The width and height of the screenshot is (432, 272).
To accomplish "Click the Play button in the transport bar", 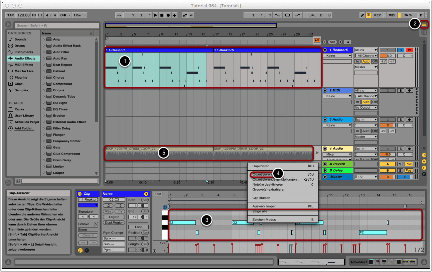I will (x=155, y=15).
